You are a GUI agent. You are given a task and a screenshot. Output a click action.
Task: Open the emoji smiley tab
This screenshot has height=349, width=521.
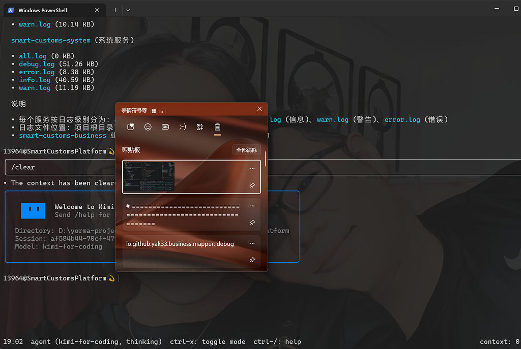tap(148, 126)
